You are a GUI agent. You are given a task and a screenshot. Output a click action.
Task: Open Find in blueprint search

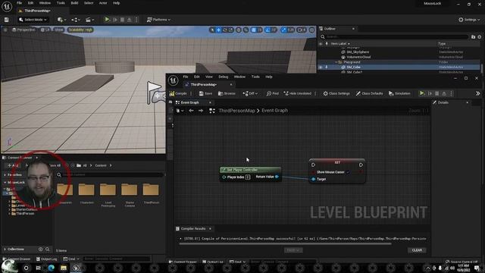pyautogui.click(x=273, y=93)
